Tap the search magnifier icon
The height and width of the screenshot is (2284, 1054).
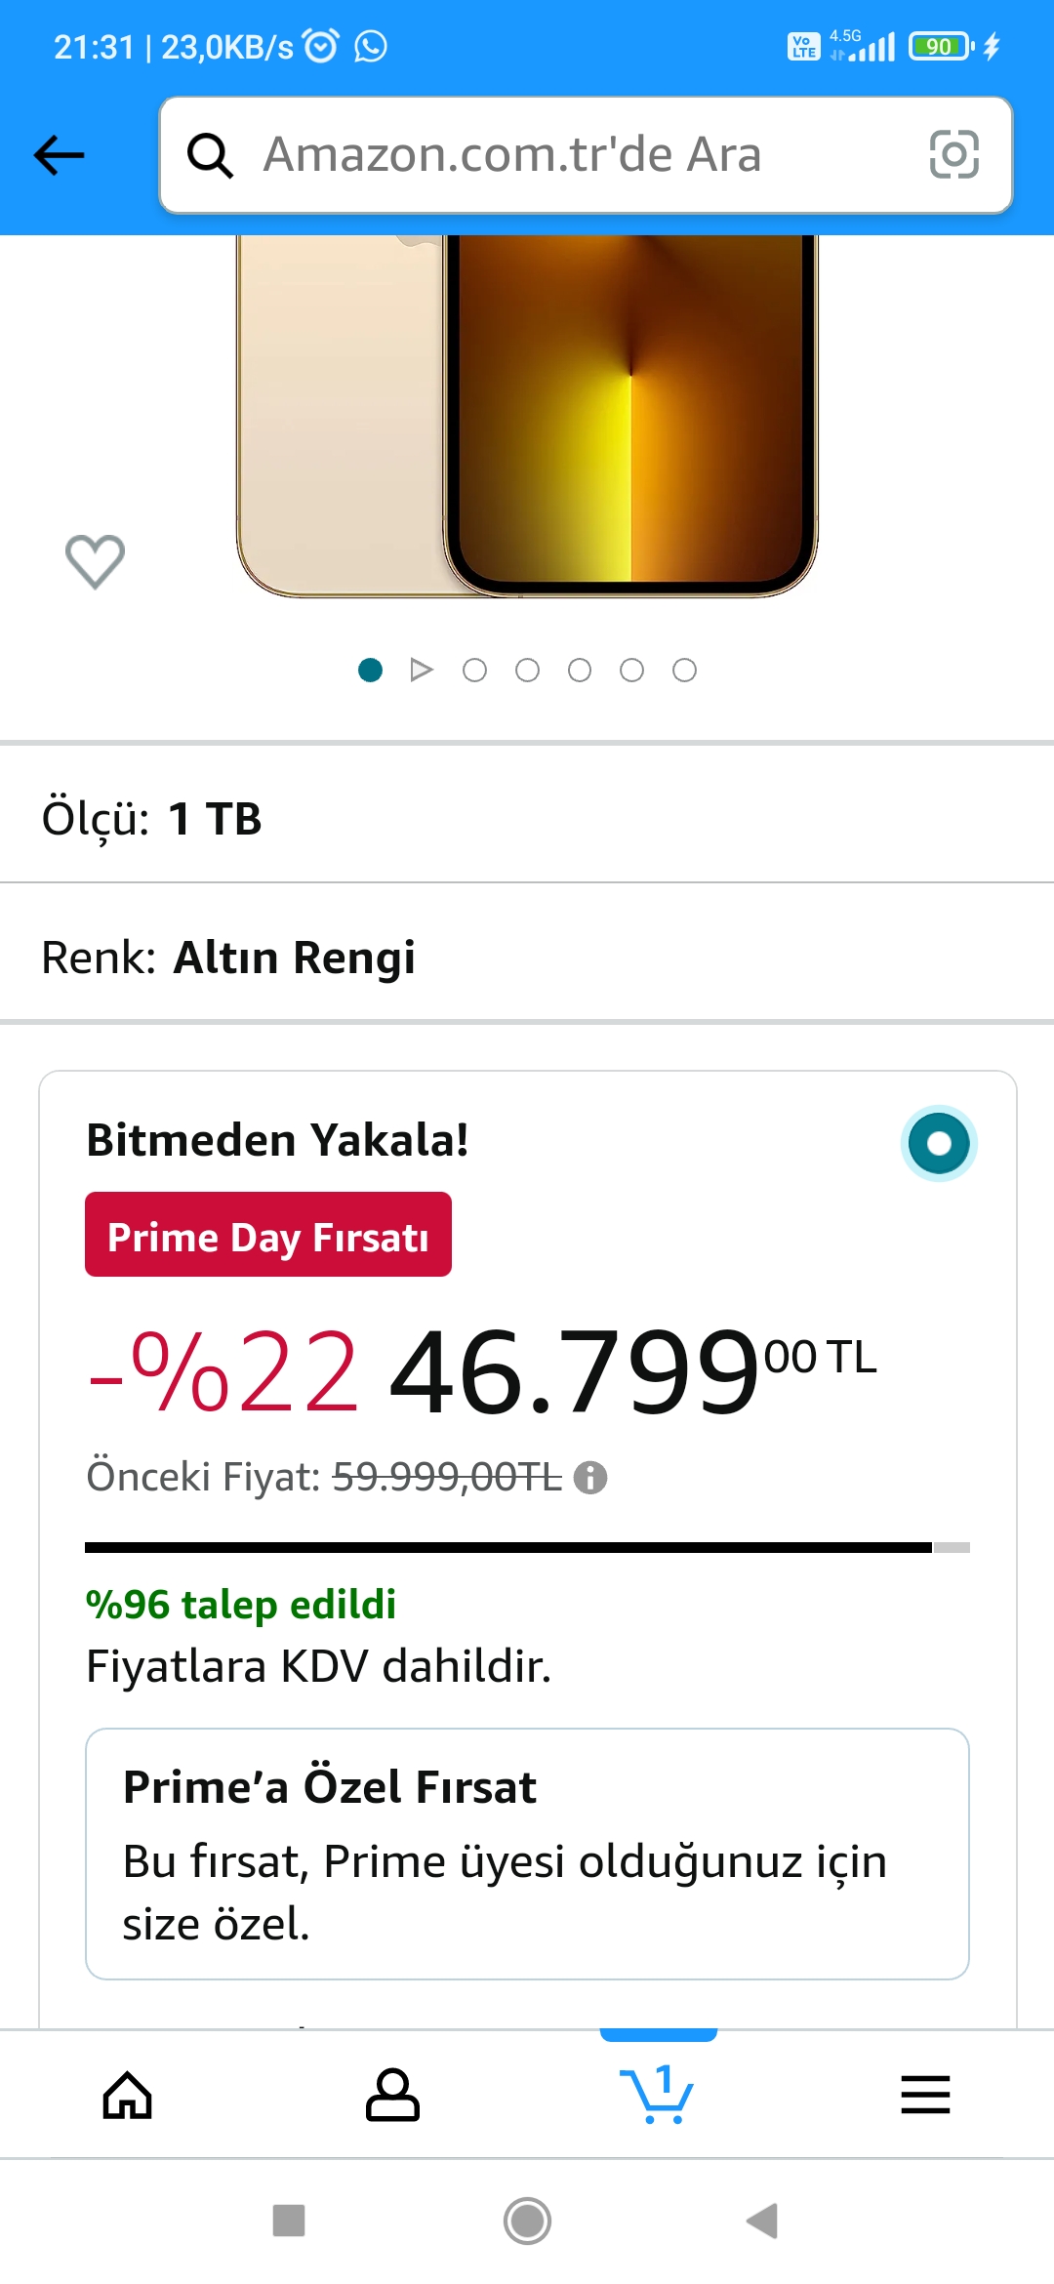point(210,155)
